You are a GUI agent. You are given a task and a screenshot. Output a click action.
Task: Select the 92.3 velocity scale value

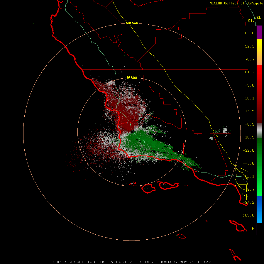point(250,46)
